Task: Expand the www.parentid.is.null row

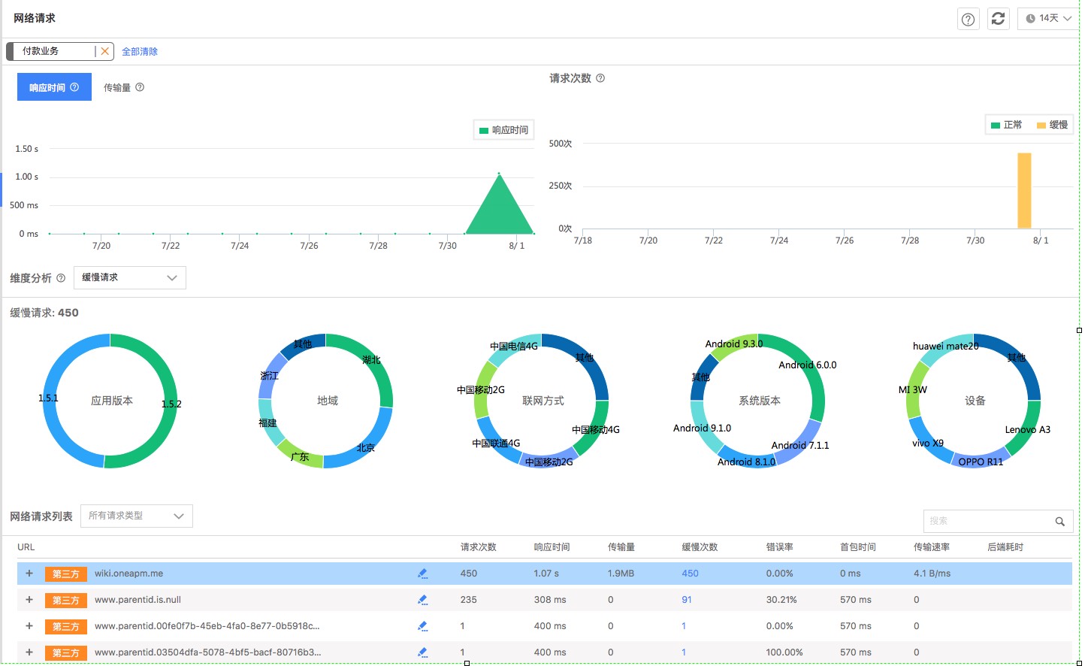Action: 29,600
